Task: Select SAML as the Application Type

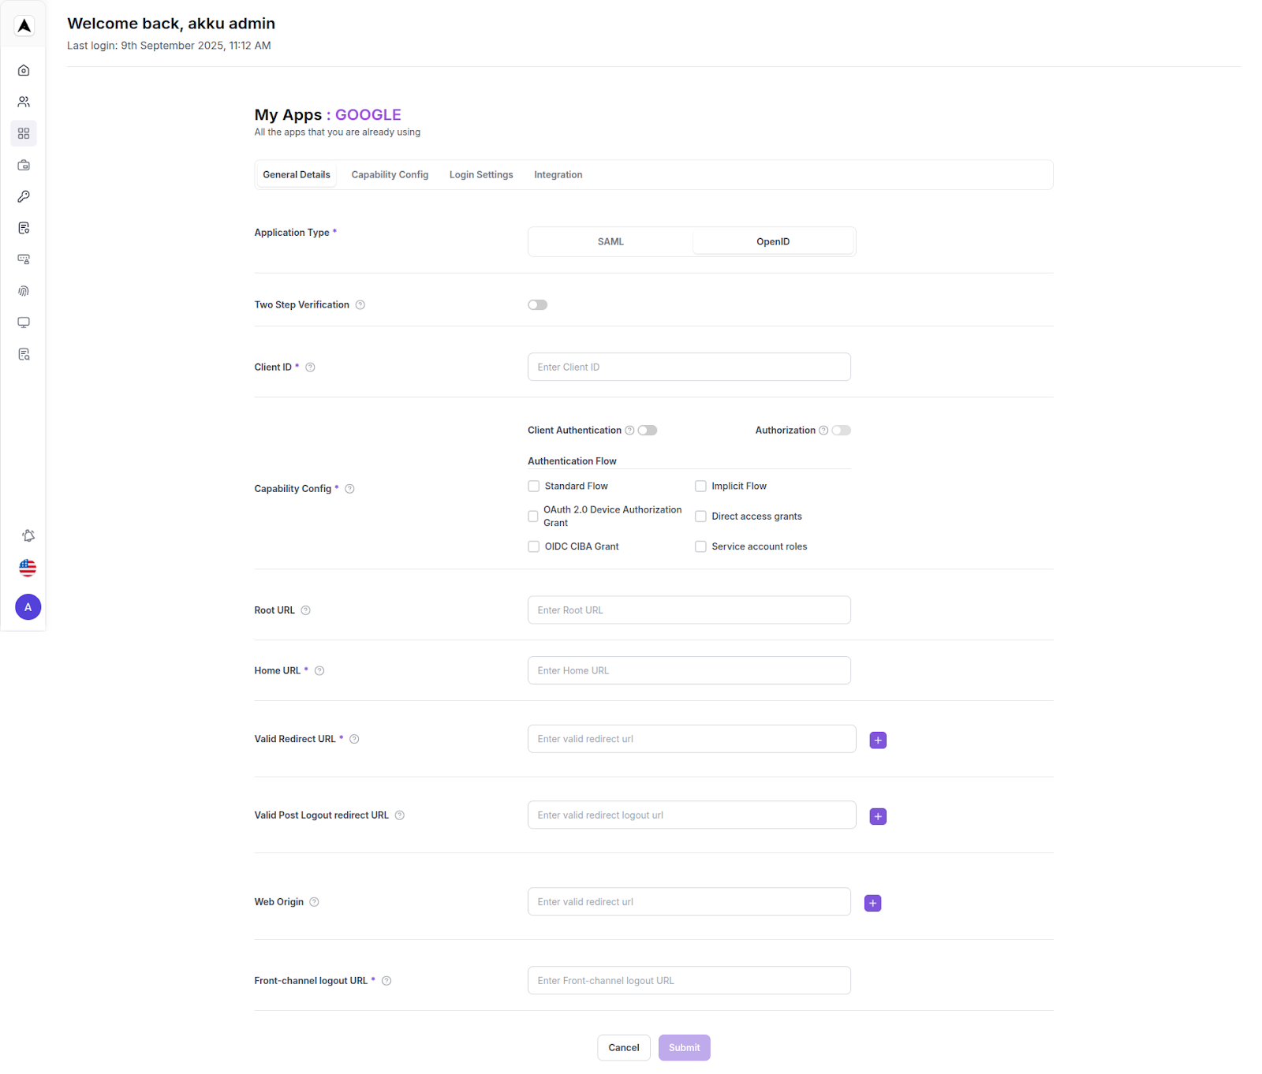Action: [x=610, y=241]
